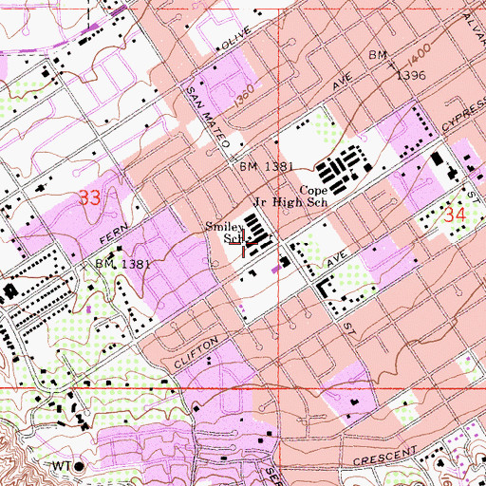
Task: Click the red crosshair marker near Smiley Sch
Action: (x=243, y=243)
